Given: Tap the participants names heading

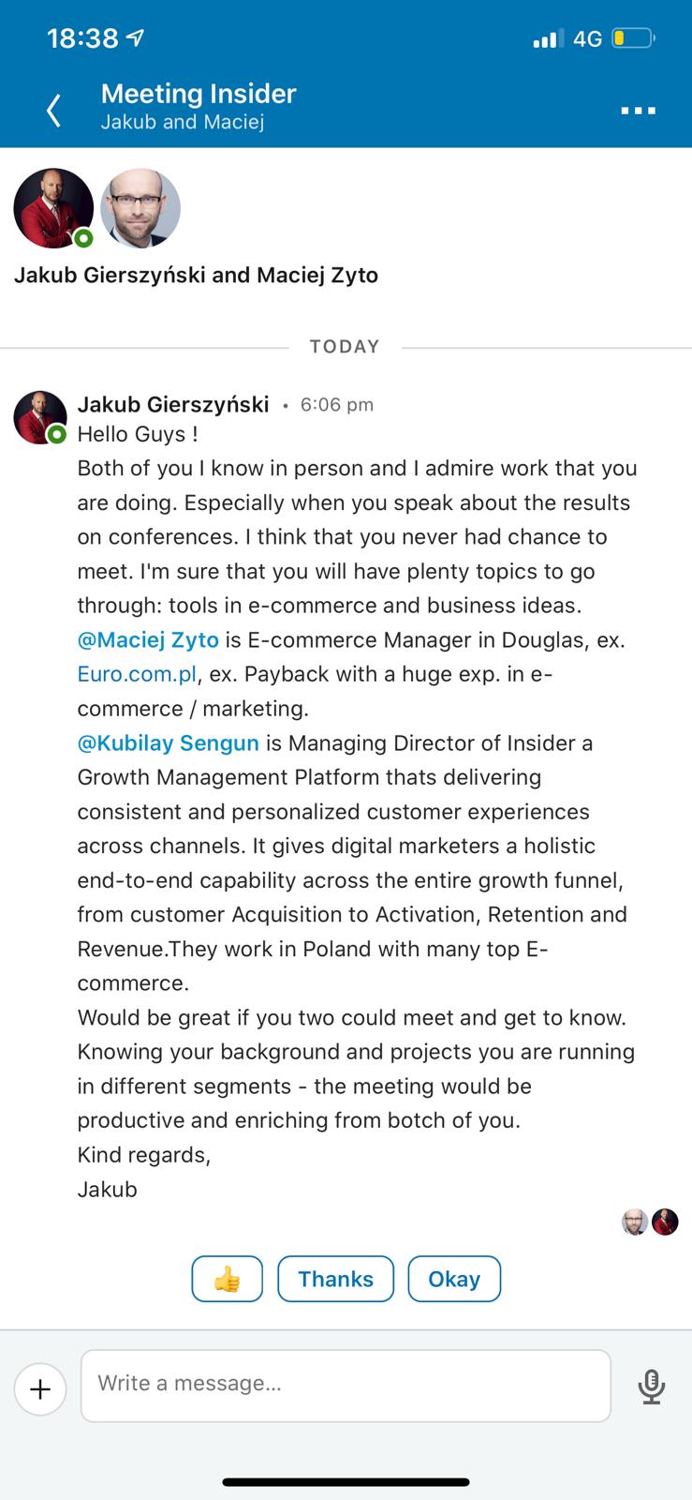Looking at the screenshot, I should [196, 276].
